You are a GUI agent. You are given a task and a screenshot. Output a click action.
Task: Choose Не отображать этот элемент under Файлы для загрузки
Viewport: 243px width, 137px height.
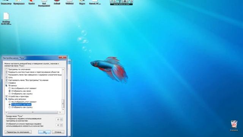9,102
